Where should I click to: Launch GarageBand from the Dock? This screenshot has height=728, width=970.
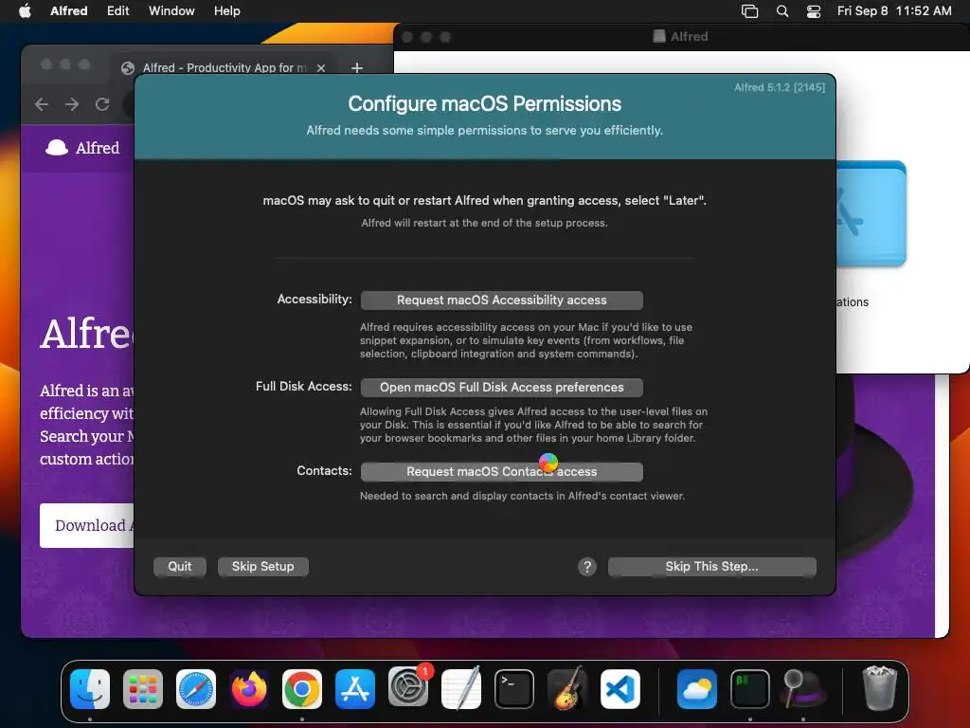[x=567, y=688]
